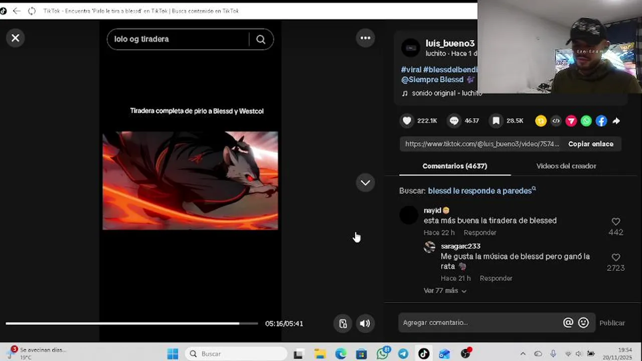The image size is (642, 361).
Task: Open Microsoft Edge from taskbar
Action: pos(341,354)
